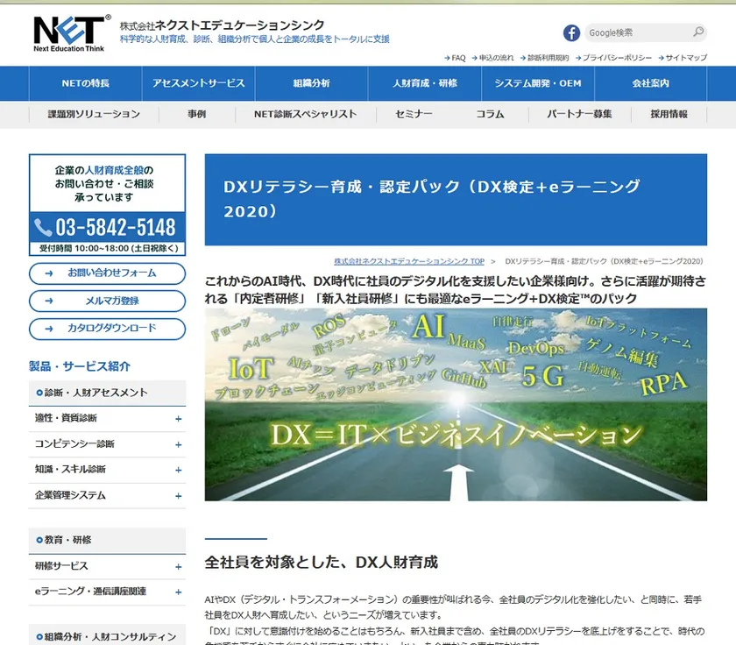Open the Facebook page icon

point(571,32)
